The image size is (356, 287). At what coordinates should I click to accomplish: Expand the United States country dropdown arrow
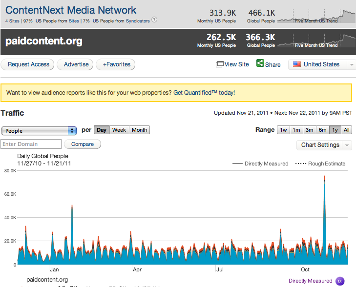click(x=352, y=65)
